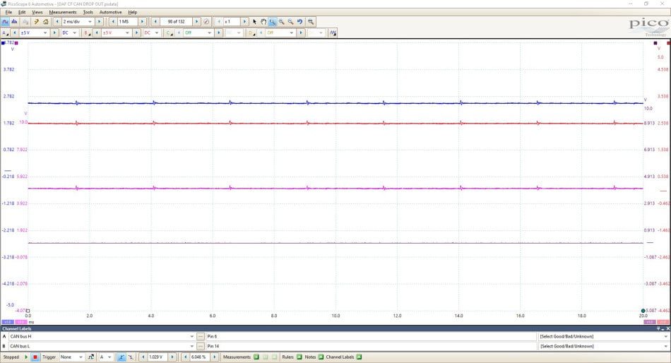Increase pre-trigger percentage 6.046 %
Image resolution: width=671 pixels, height=363 pixels.
coord(215,357)
